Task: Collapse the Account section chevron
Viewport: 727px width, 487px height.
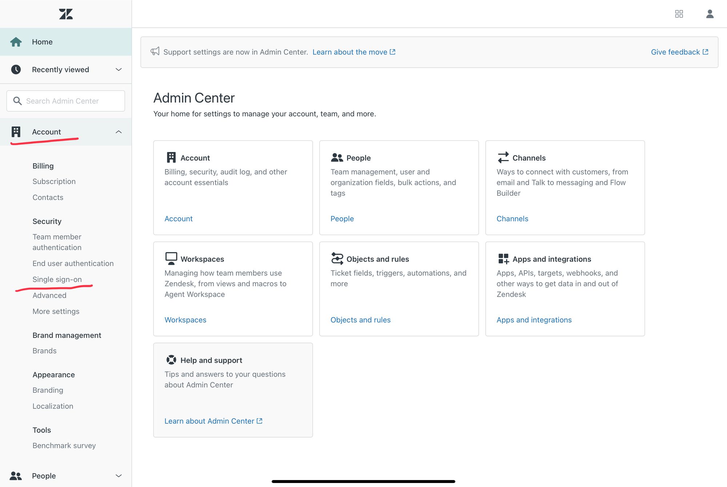Action: (119, 132)
